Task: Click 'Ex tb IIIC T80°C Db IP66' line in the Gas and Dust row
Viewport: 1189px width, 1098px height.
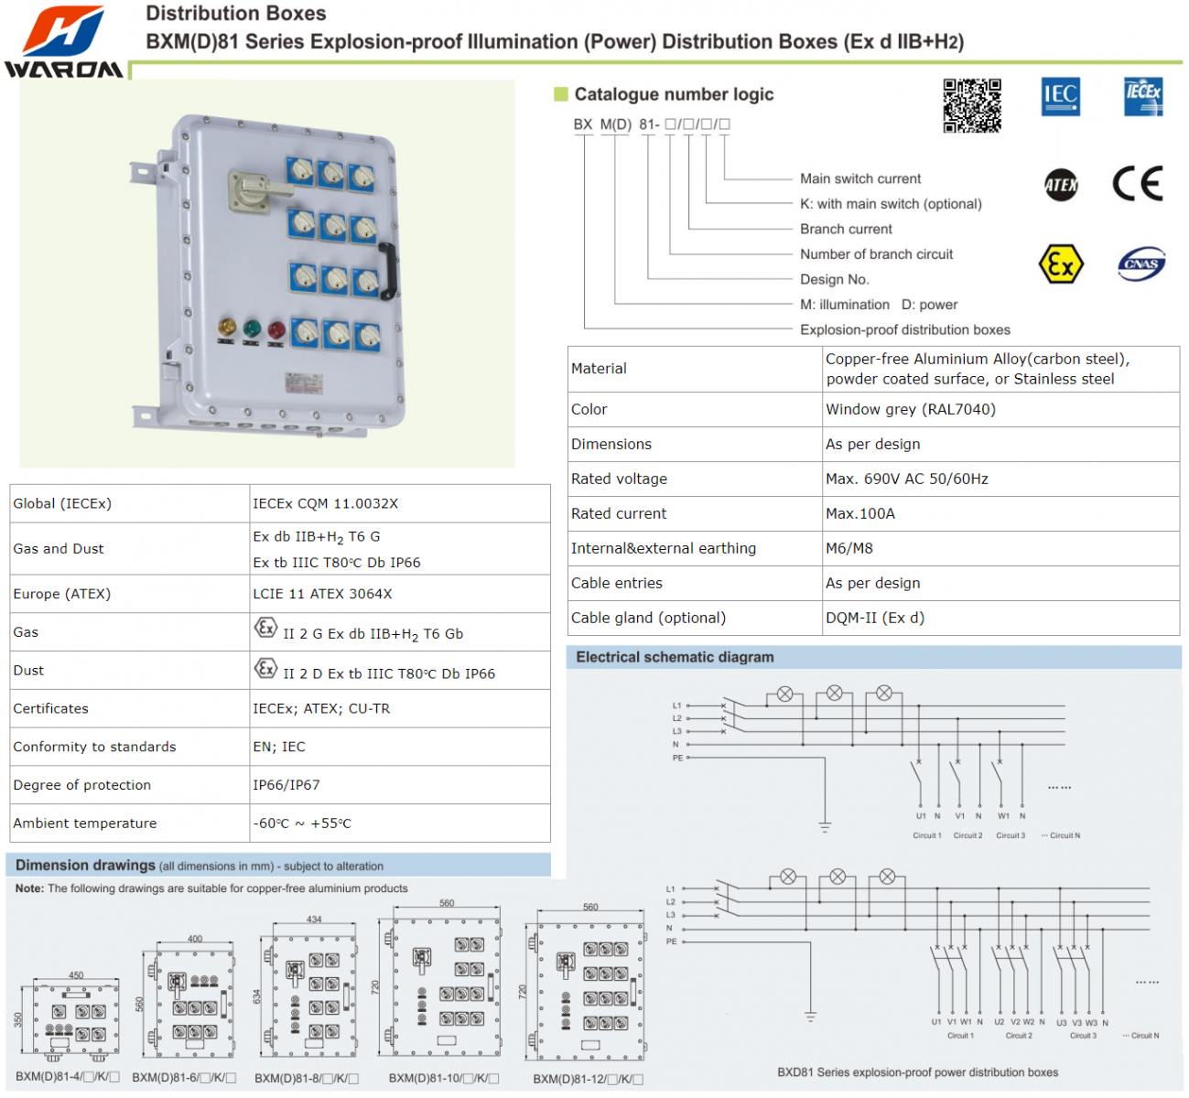Action: coord(337,563)
